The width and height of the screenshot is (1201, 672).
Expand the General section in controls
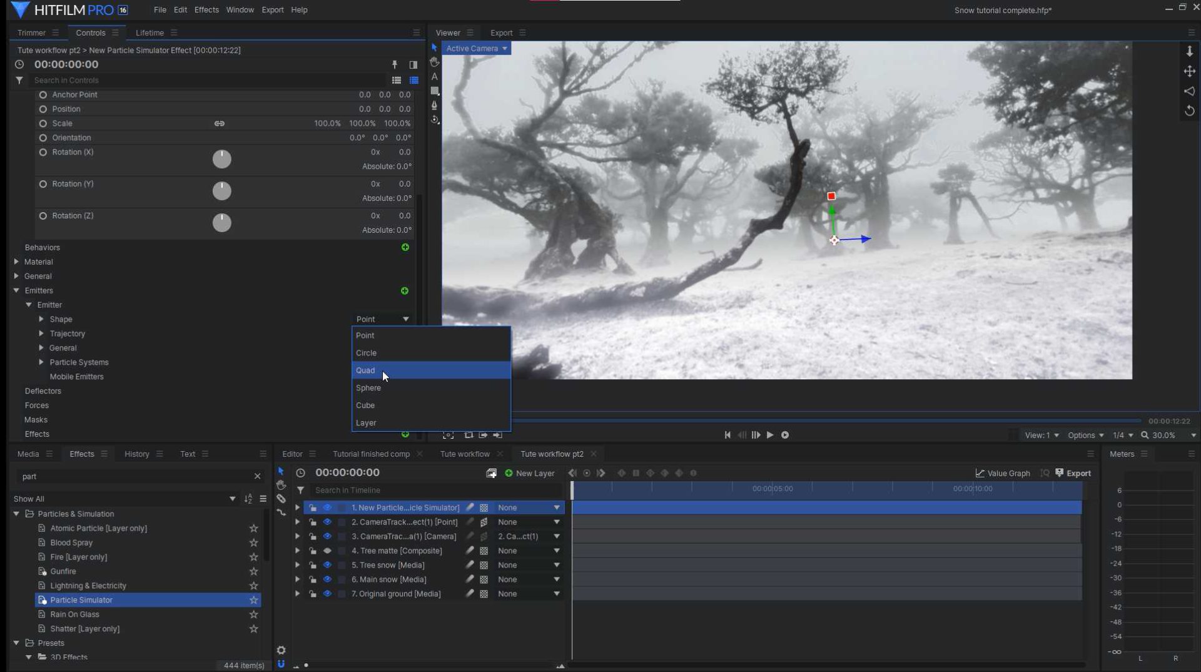pyautogui.click(x=16, y=277)
